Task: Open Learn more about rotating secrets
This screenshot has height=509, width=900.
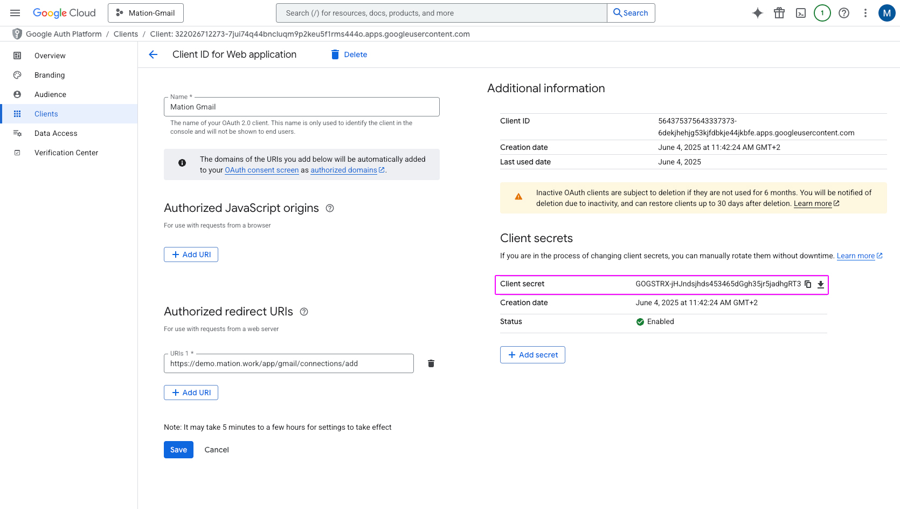Action: coord(860,256)
